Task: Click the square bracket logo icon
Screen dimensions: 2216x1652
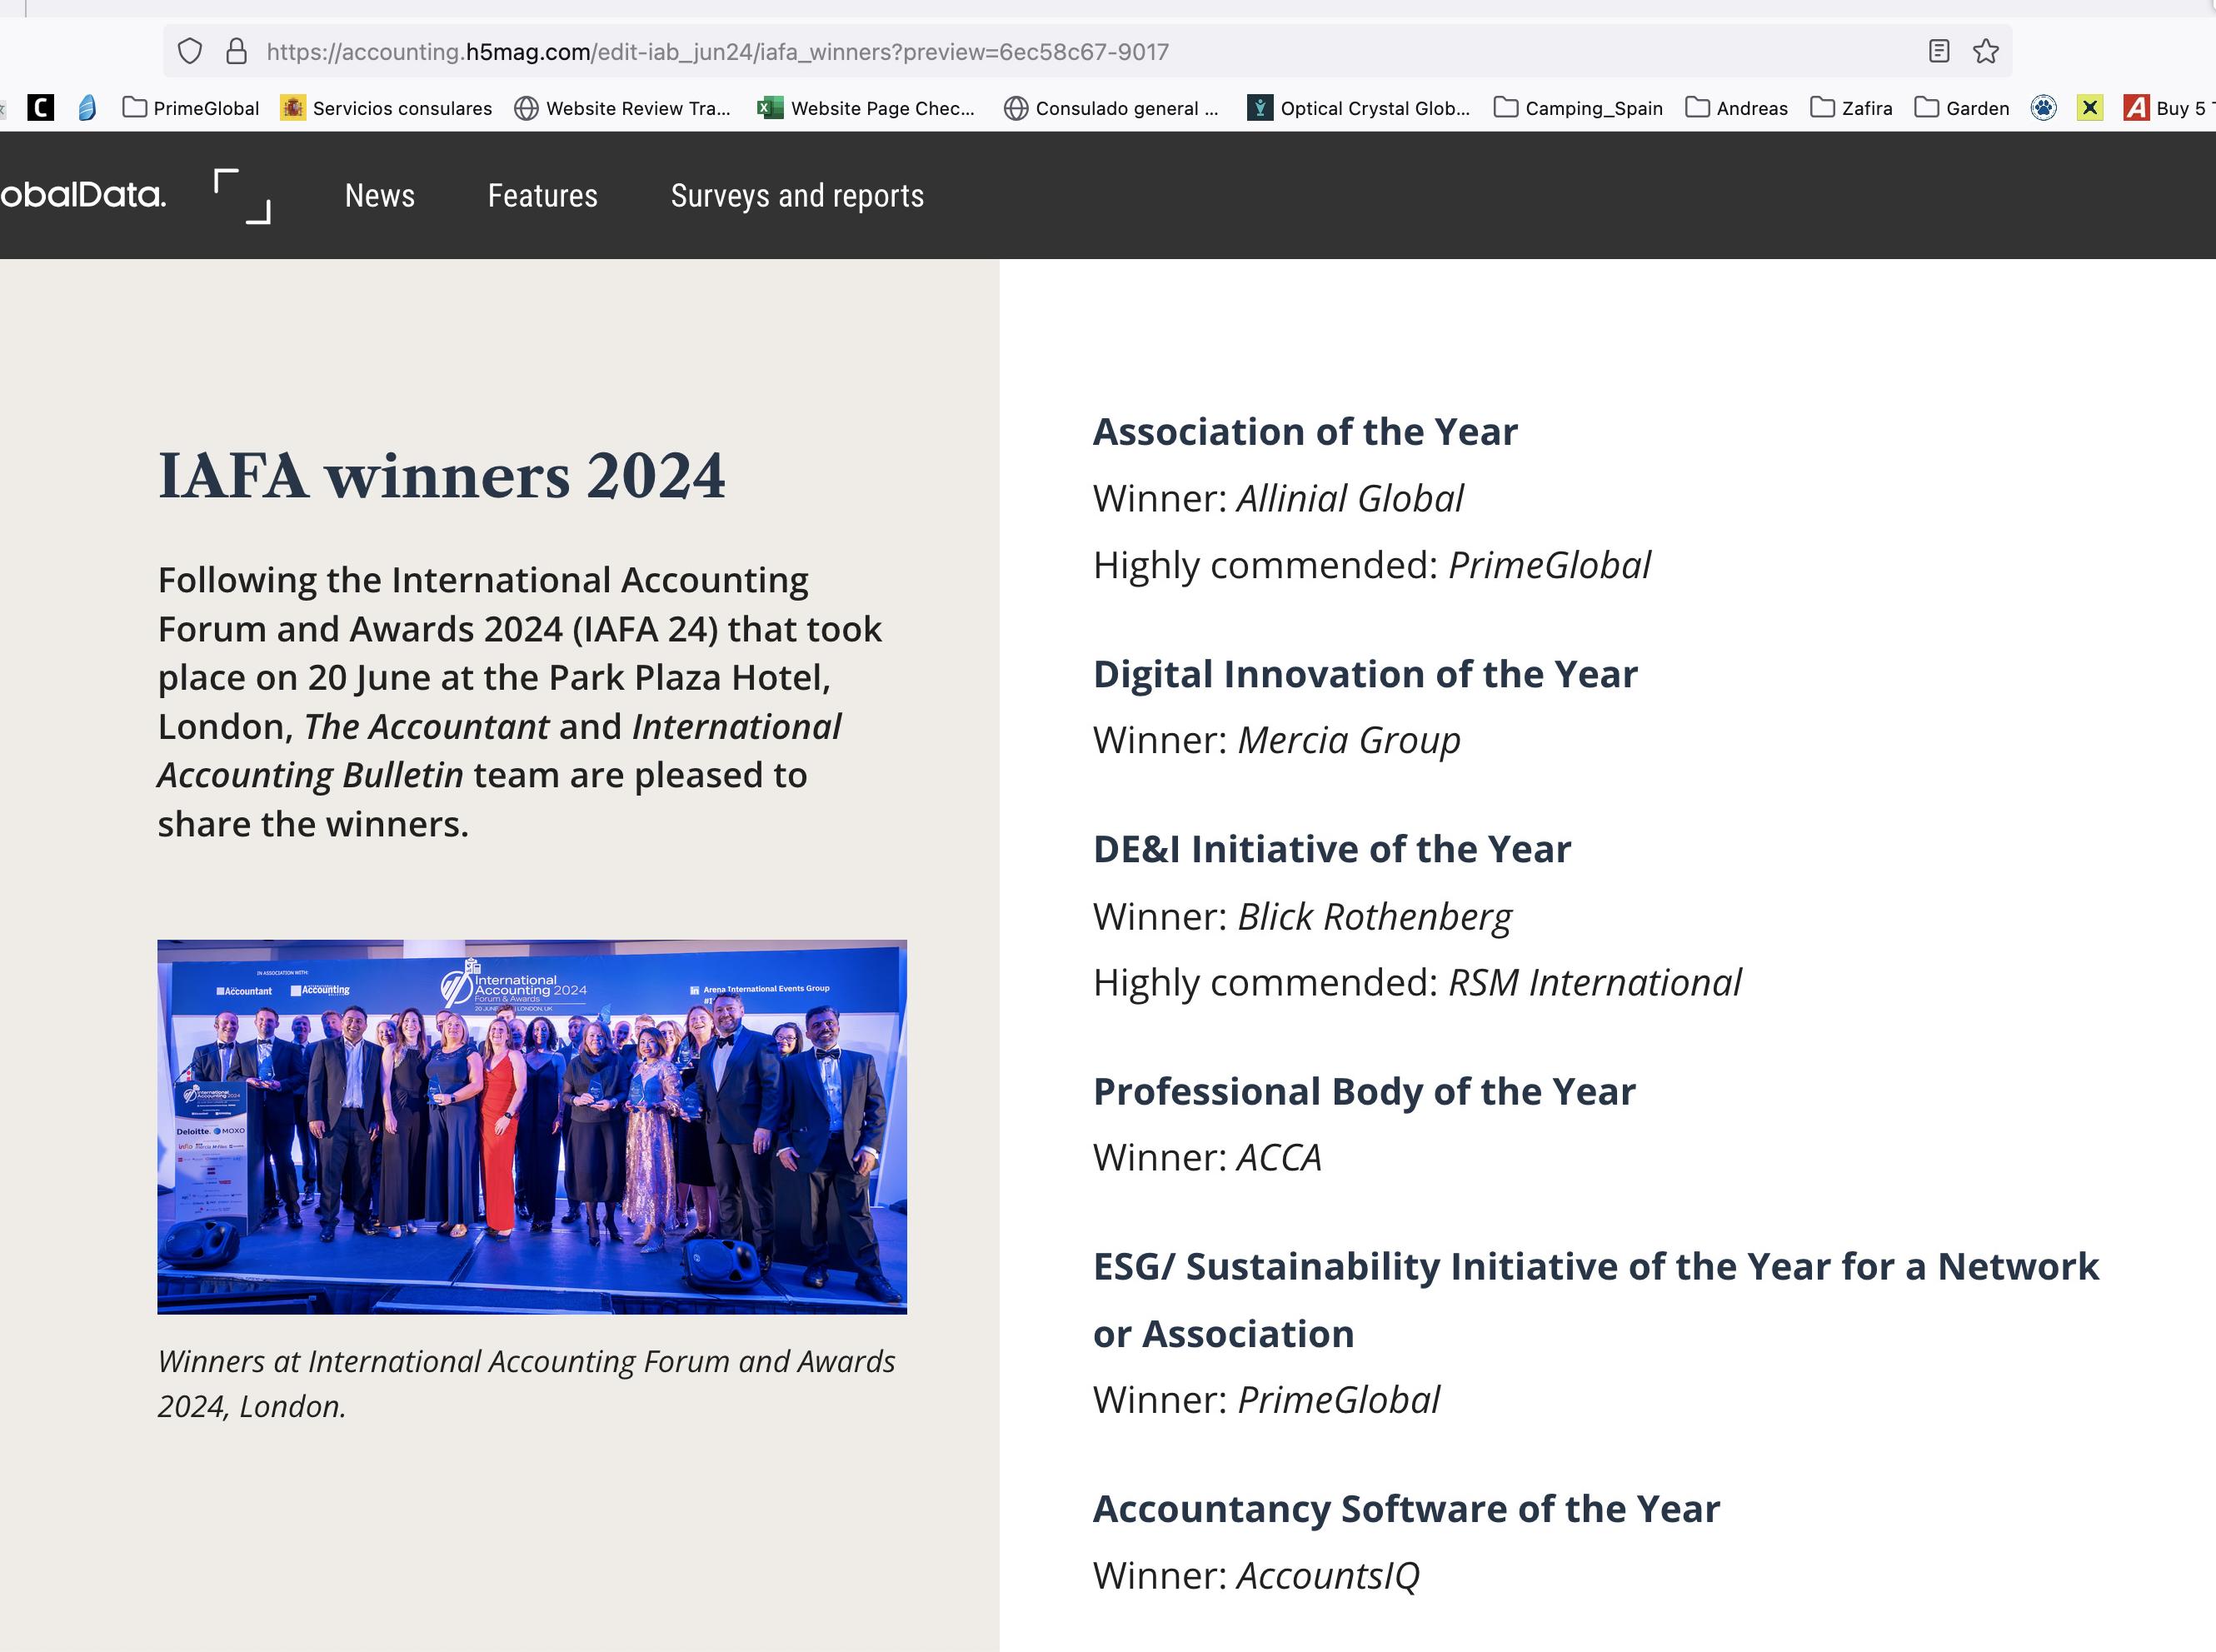Action: coord(243,196)
